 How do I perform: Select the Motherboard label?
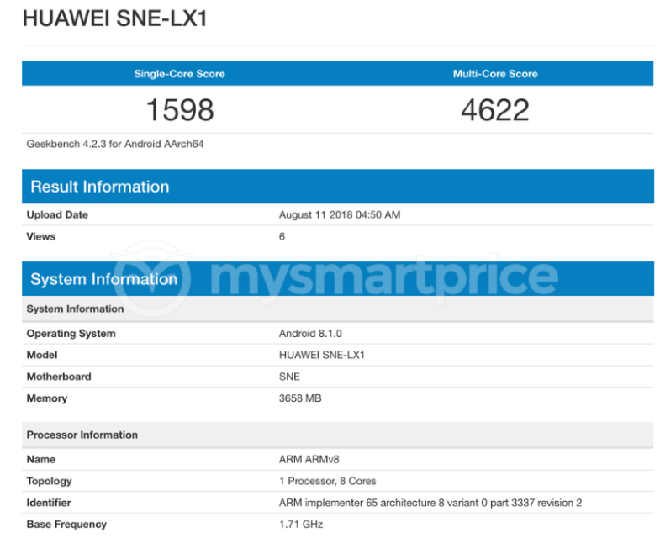coord(59,377)
